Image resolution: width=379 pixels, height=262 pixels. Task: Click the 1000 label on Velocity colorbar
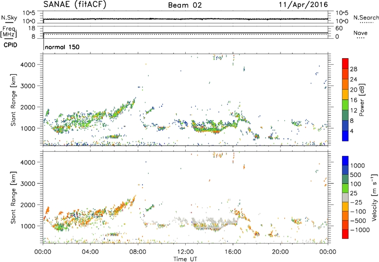(x=358, y=166)
